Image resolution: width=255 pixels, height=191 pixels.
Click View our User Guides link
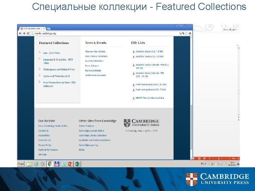95,52
